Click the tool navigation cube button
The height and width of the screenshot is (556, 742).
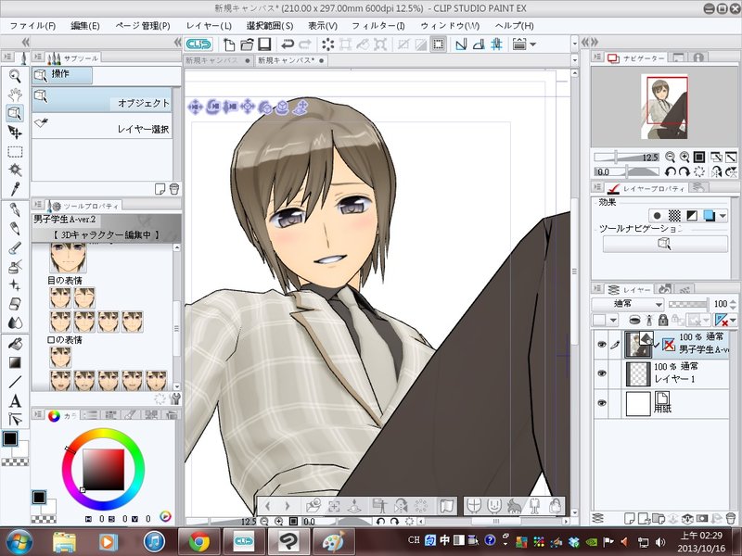(x=664, y=244)
